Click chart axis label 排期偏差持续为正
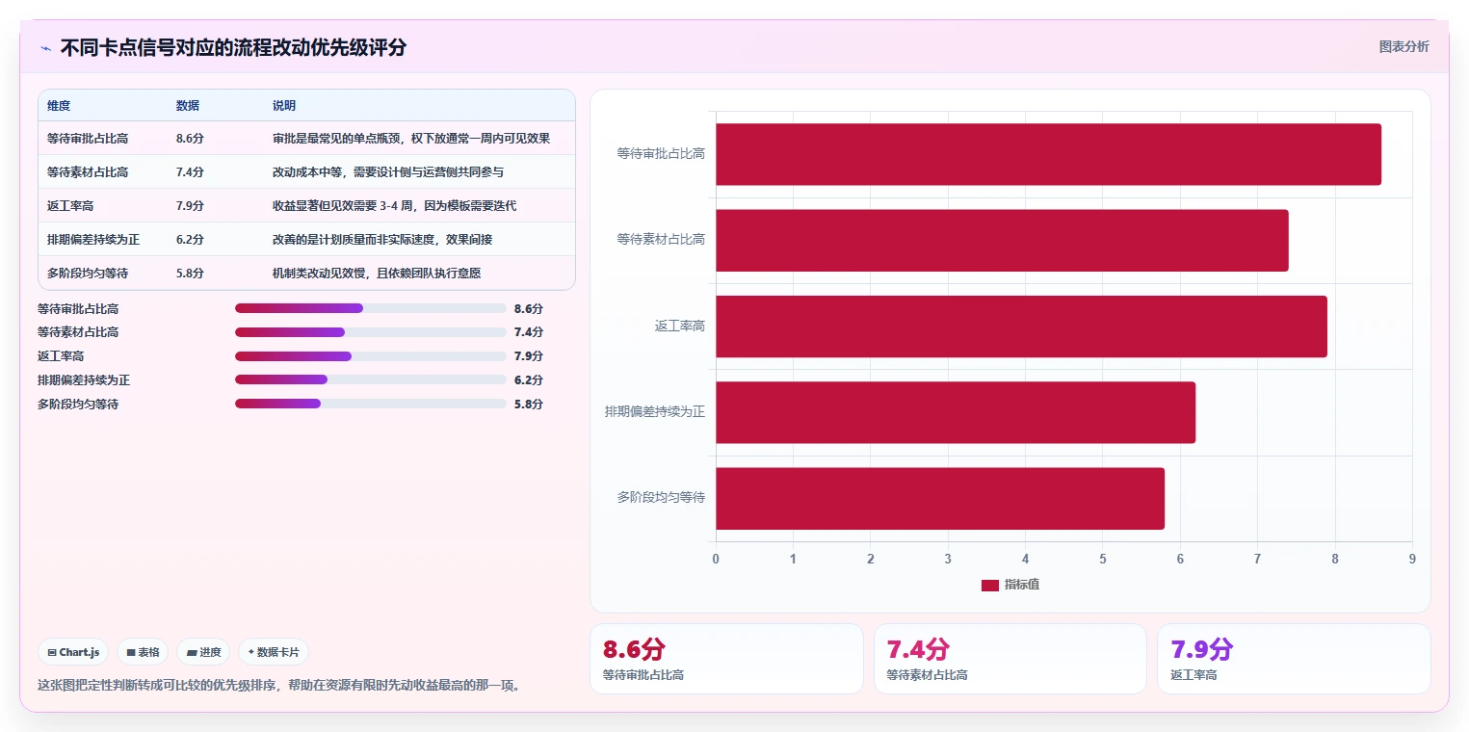 pos(655,411)
